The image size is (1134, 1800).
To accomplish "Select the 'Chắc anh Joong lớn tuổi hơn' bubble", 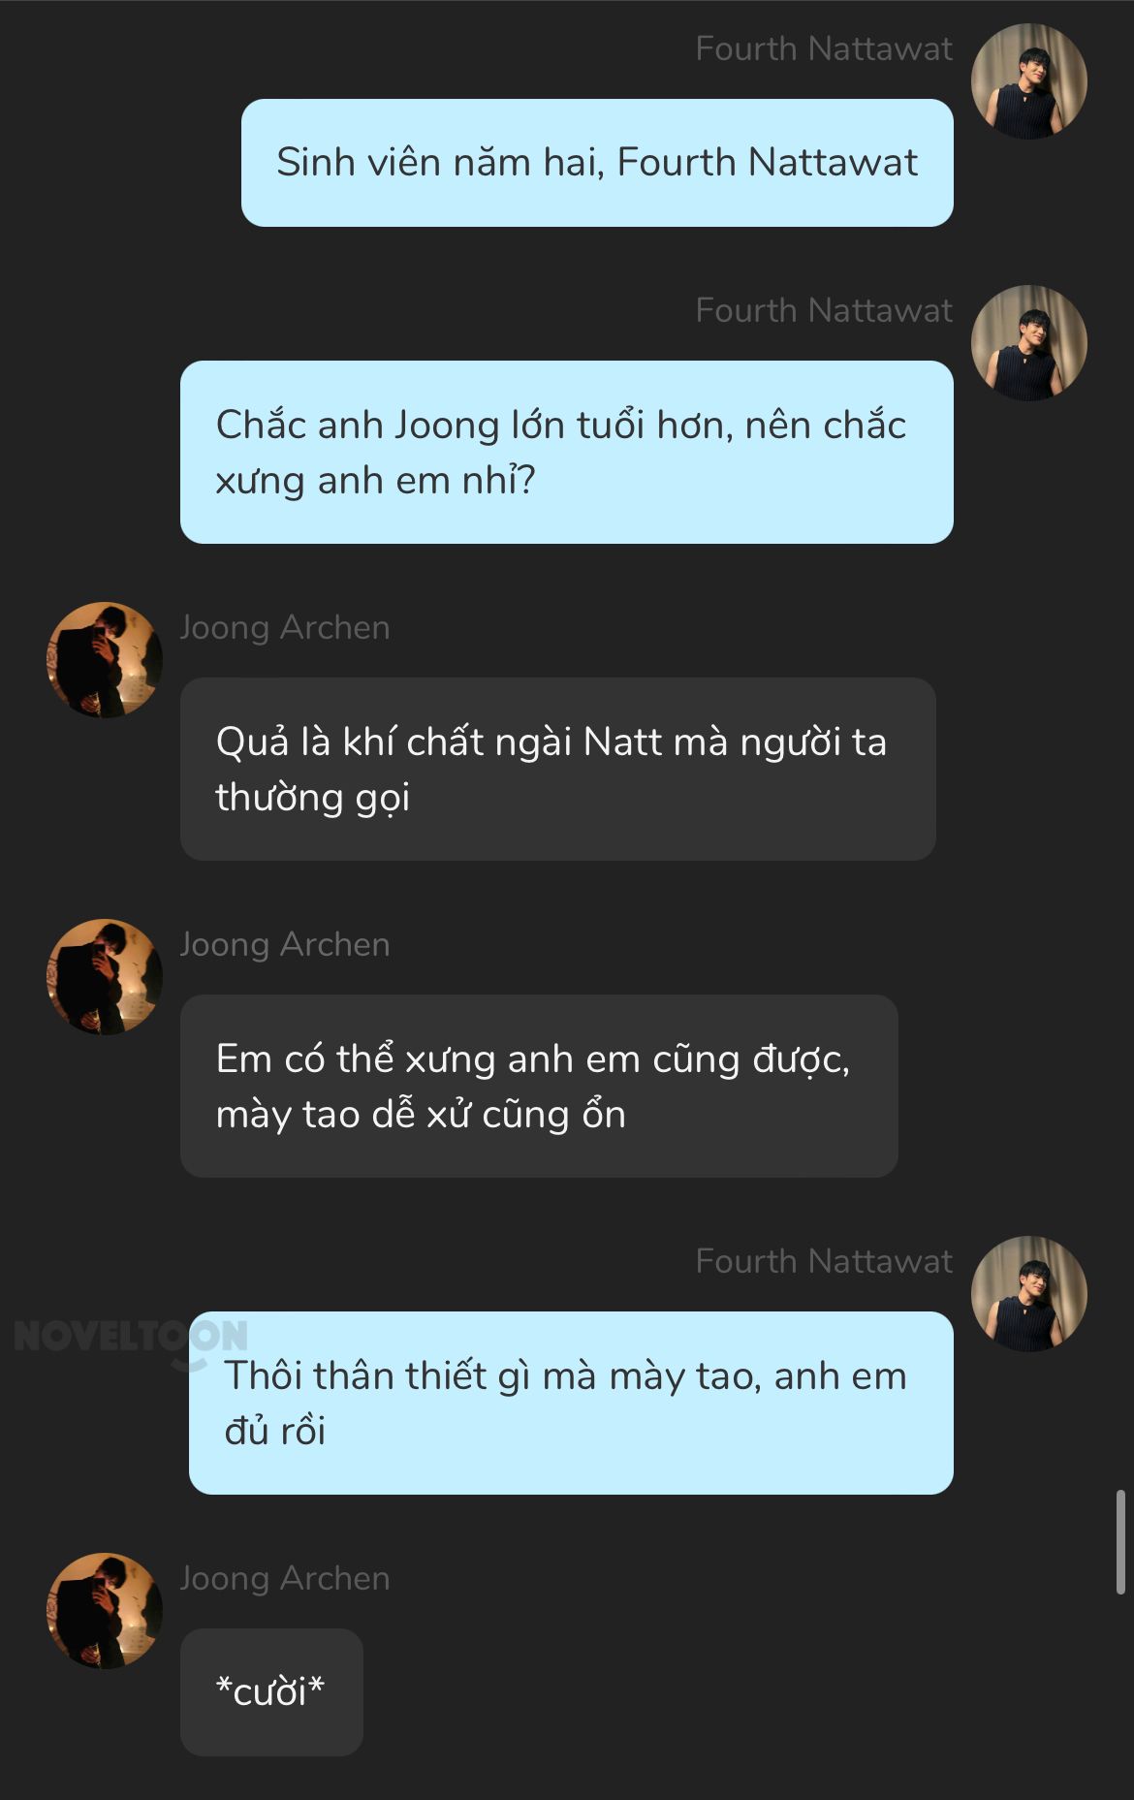I will tap(567, 453).
